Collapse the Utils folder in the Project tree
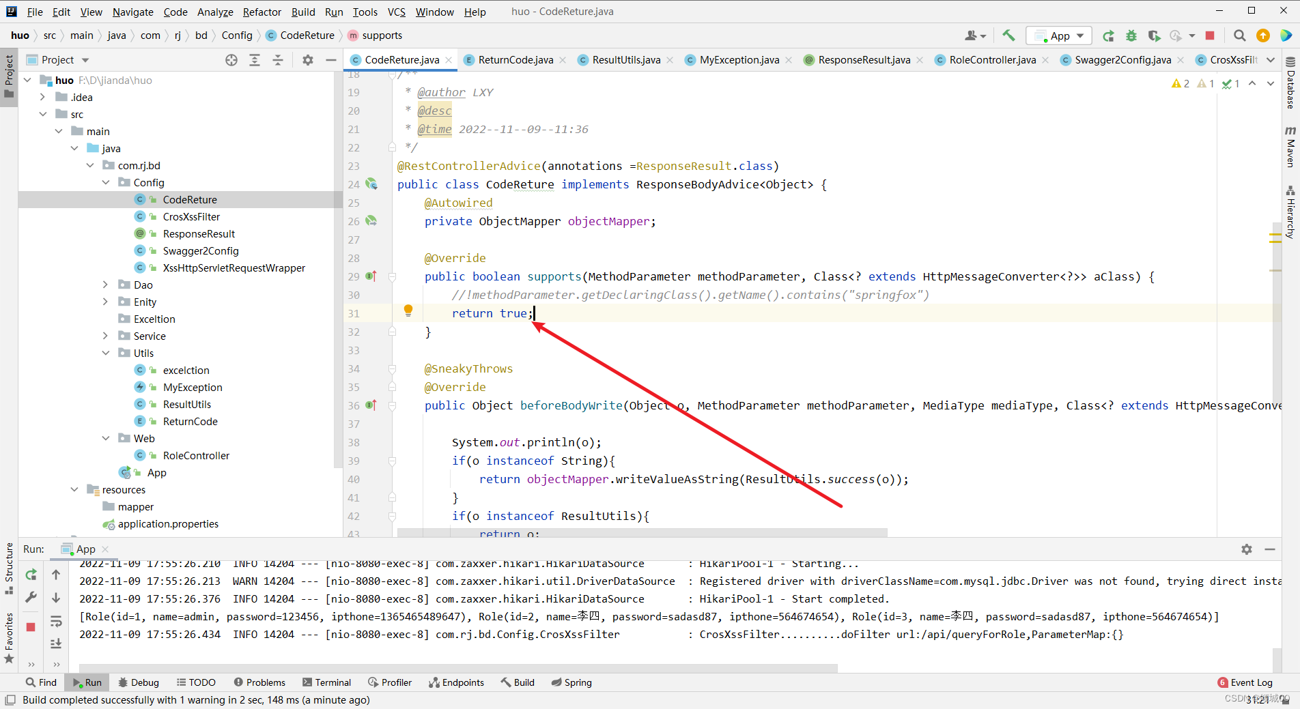1300x709 pixels. point(106,353)
